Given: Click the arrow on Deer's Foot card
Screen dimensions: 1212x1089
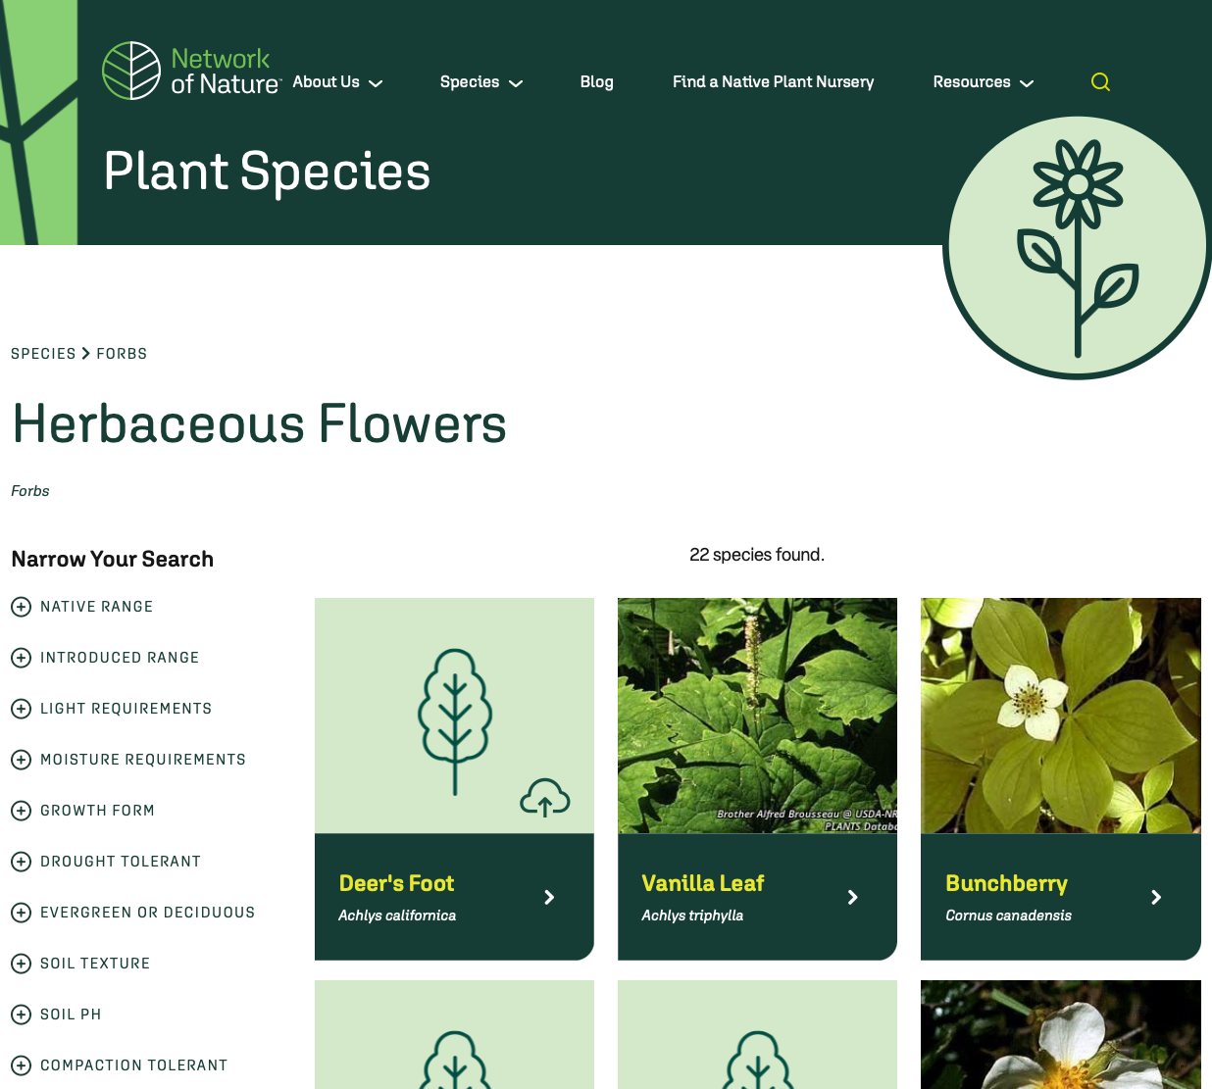Looking at the screenshot, I should 549,897.
